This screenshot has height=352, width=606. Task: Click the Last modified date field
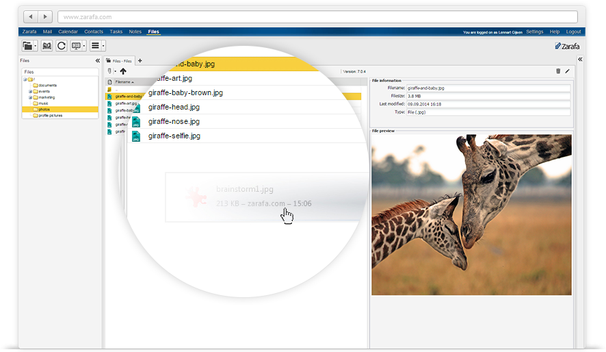click(488, 104)
